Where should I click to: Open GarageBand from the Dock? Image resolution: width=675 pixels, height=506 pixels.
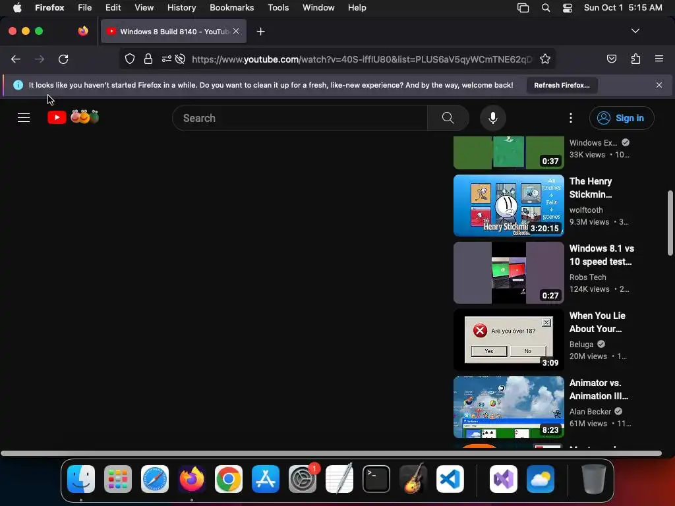[x=413, y=479]
